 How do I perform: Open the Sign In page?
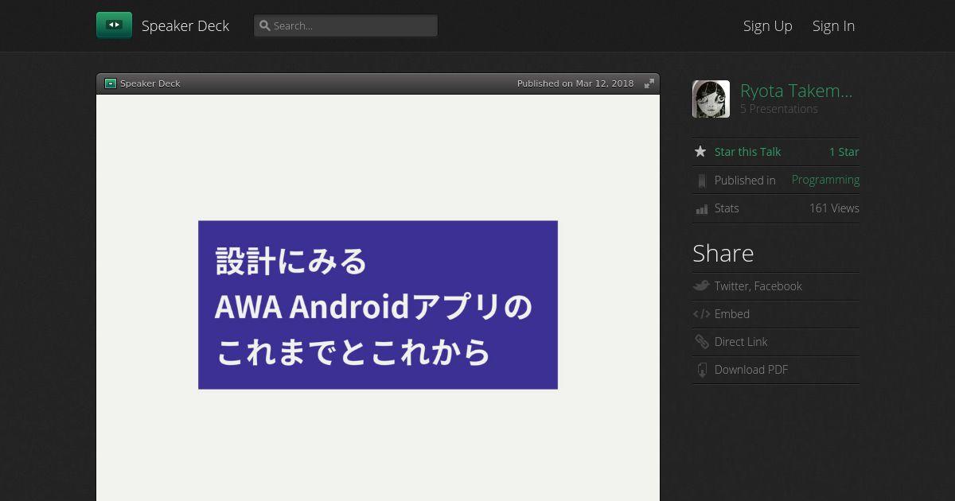[833, 25]
